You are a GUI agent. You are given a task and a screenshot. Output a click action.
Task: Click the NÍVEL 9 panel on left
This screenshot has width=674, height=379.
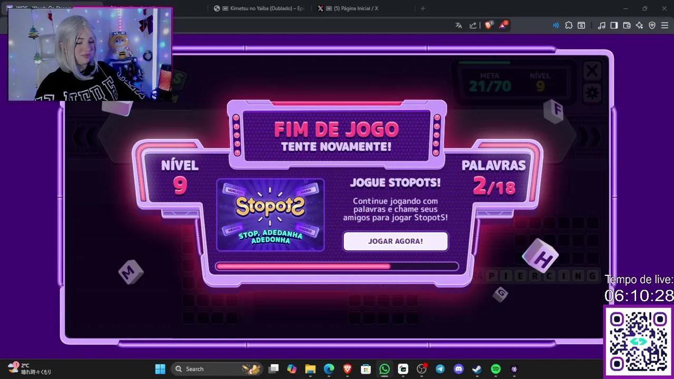[180, 177]
